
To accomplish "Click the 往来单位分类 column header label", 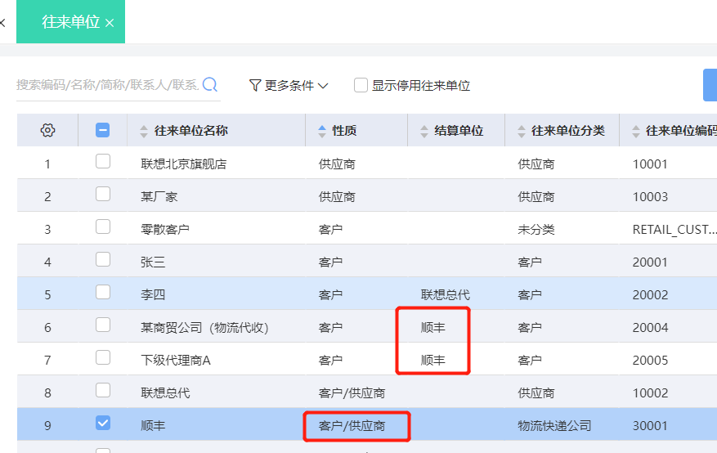I will [x=568, y=131].
